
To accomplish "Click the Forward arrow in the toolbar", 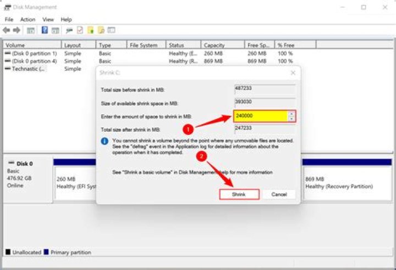I will (x=16, y=30).
